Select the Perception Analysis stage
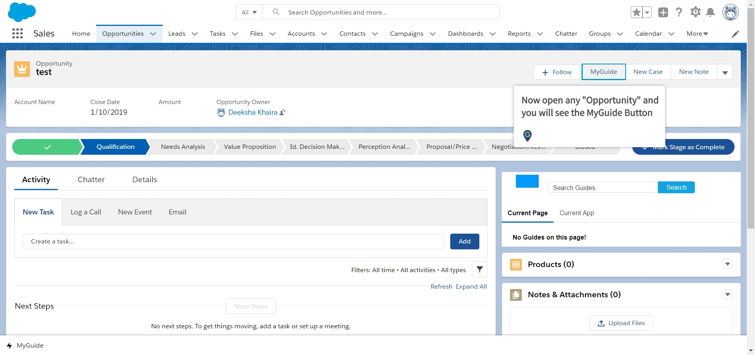 (x=384, y=147)
